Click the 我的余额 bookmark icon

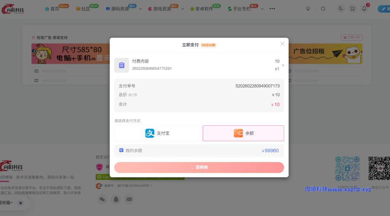pyautogui.click(x=121, y=150)
